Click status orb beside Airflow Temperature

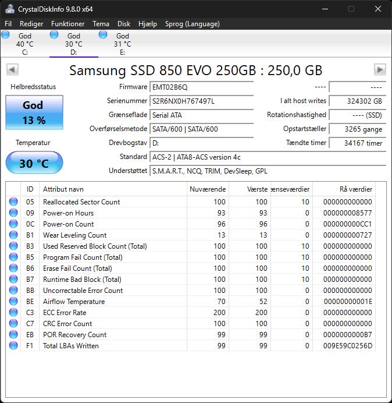(x=13, y=302)
